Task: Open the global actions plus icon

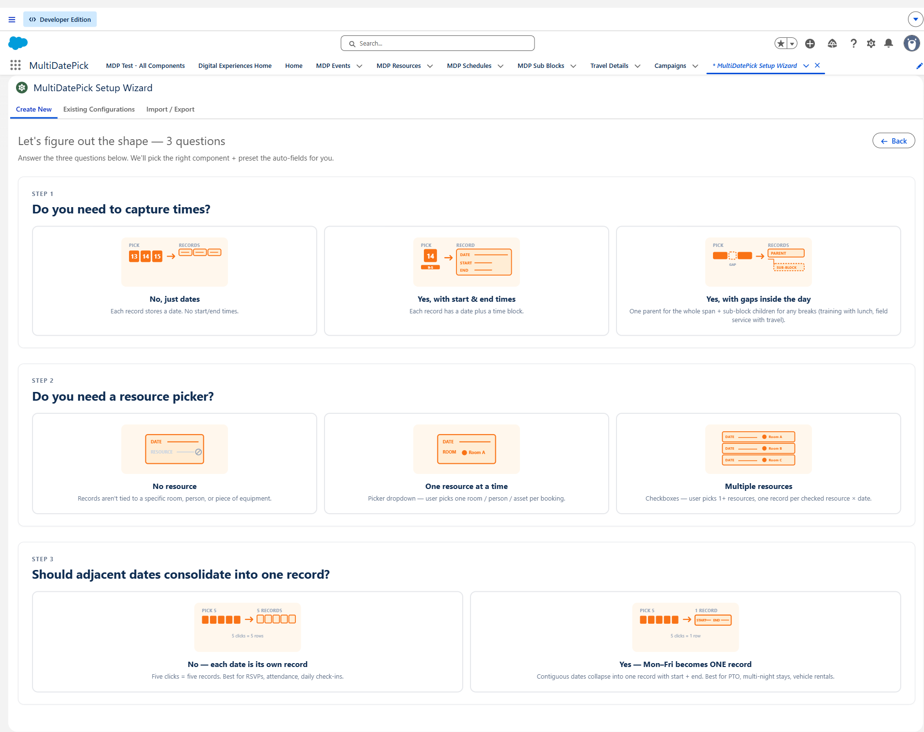Action: click(810, 44)
